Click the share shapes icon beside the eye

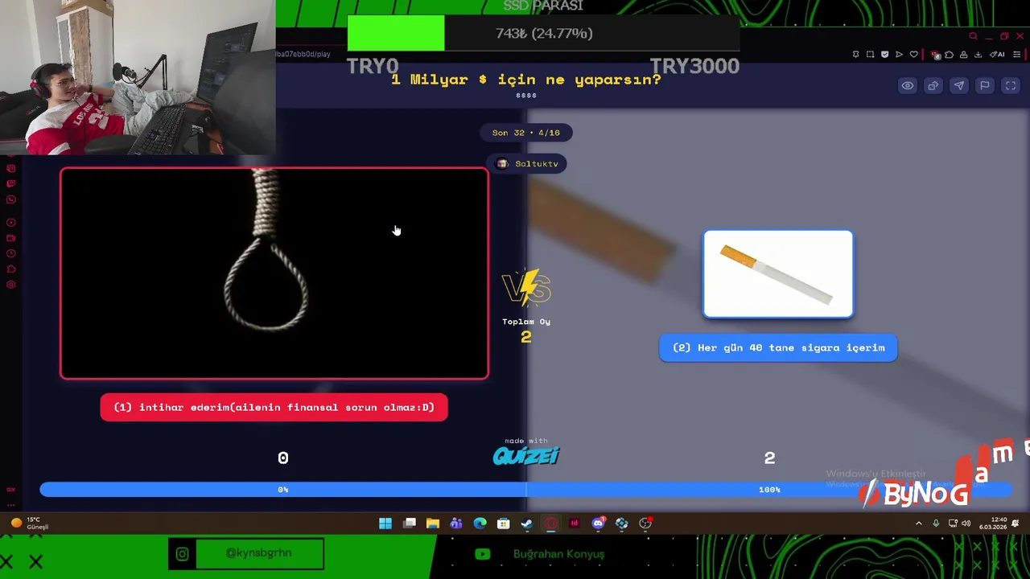pyautogui.click(x=933, y=86)
